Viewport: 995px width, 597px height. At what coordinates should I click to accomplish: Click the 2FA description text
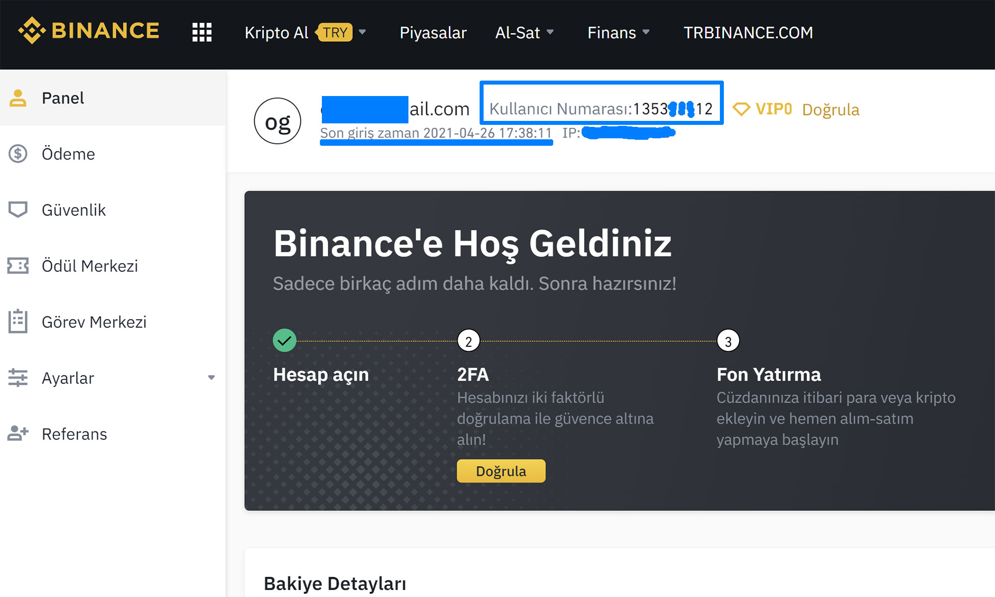pyautogui.click(x=555, y=418)
